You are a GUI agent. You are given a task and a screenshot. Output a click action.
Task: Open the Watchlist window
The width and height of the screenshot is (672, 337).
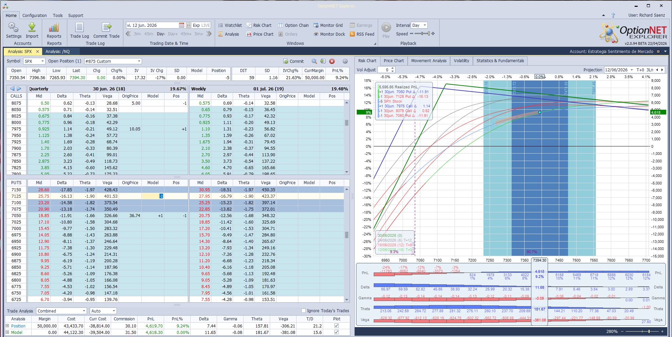click(x=230, y=25)
